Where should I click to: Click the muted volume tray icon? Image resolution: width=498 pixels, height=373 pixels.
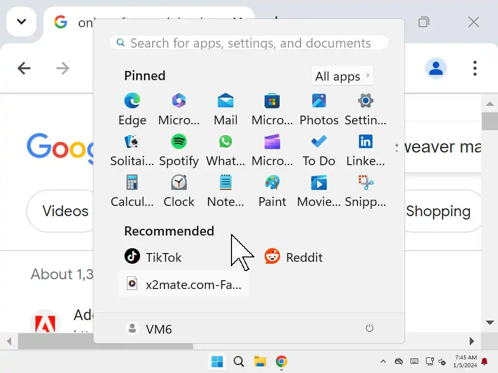coord(442,361)
